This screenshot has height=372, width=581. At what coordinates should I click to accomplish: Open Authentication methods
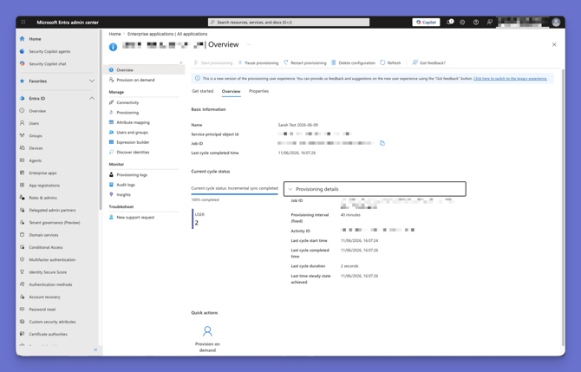coord(51,284)
